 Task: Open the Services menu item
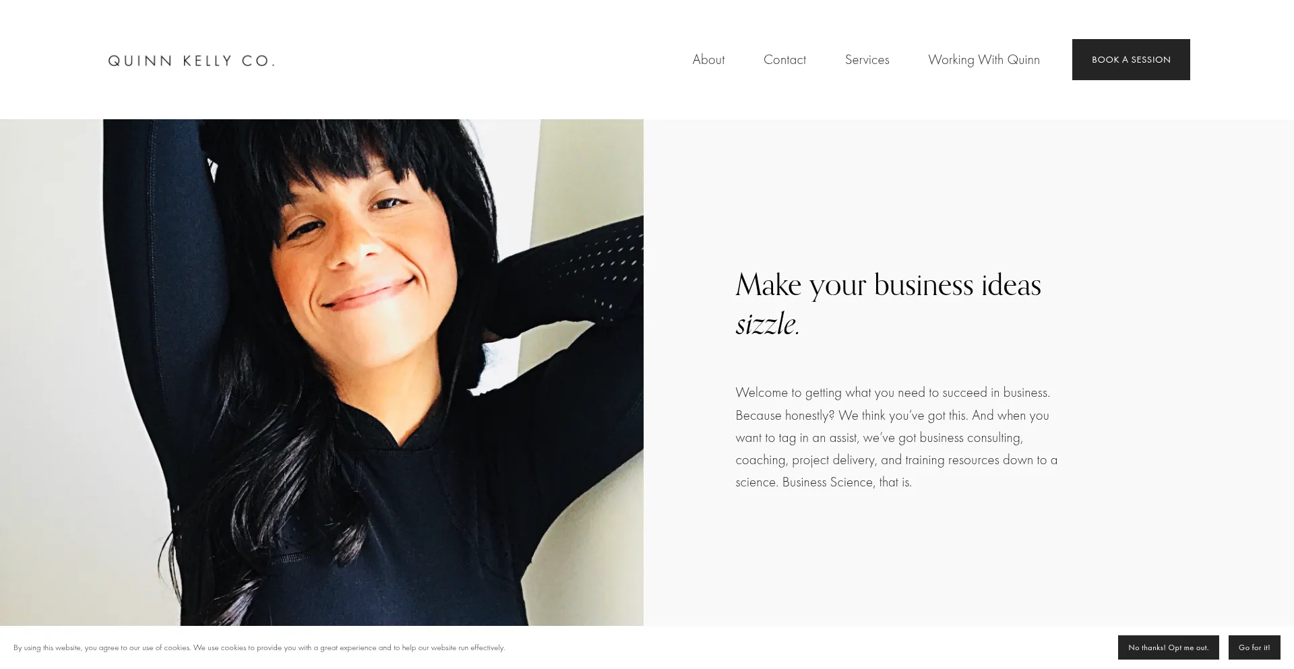tap(867, 59)
